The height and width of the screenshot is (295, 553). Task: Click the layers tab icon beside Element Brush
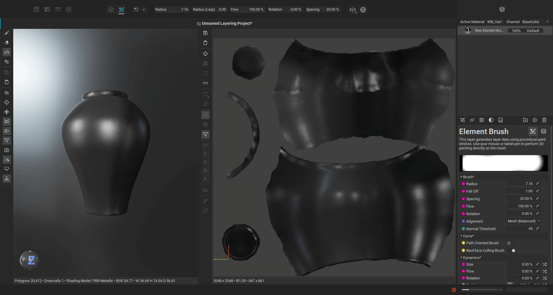pyautogui.click(x=543, y=131)
